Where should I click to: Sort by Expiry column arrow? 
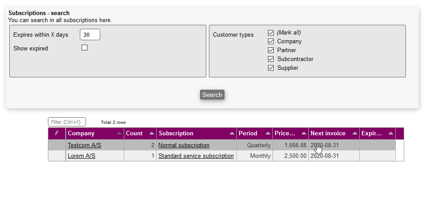coord(390,133)
